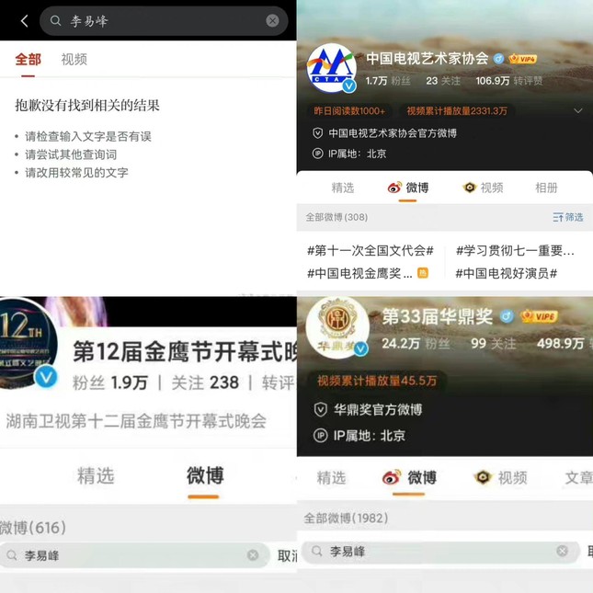This screenshot has height=593, width=593.
Task: Open 中国电视艺术家协会 CTAA avatar
Action: (331, 68)
